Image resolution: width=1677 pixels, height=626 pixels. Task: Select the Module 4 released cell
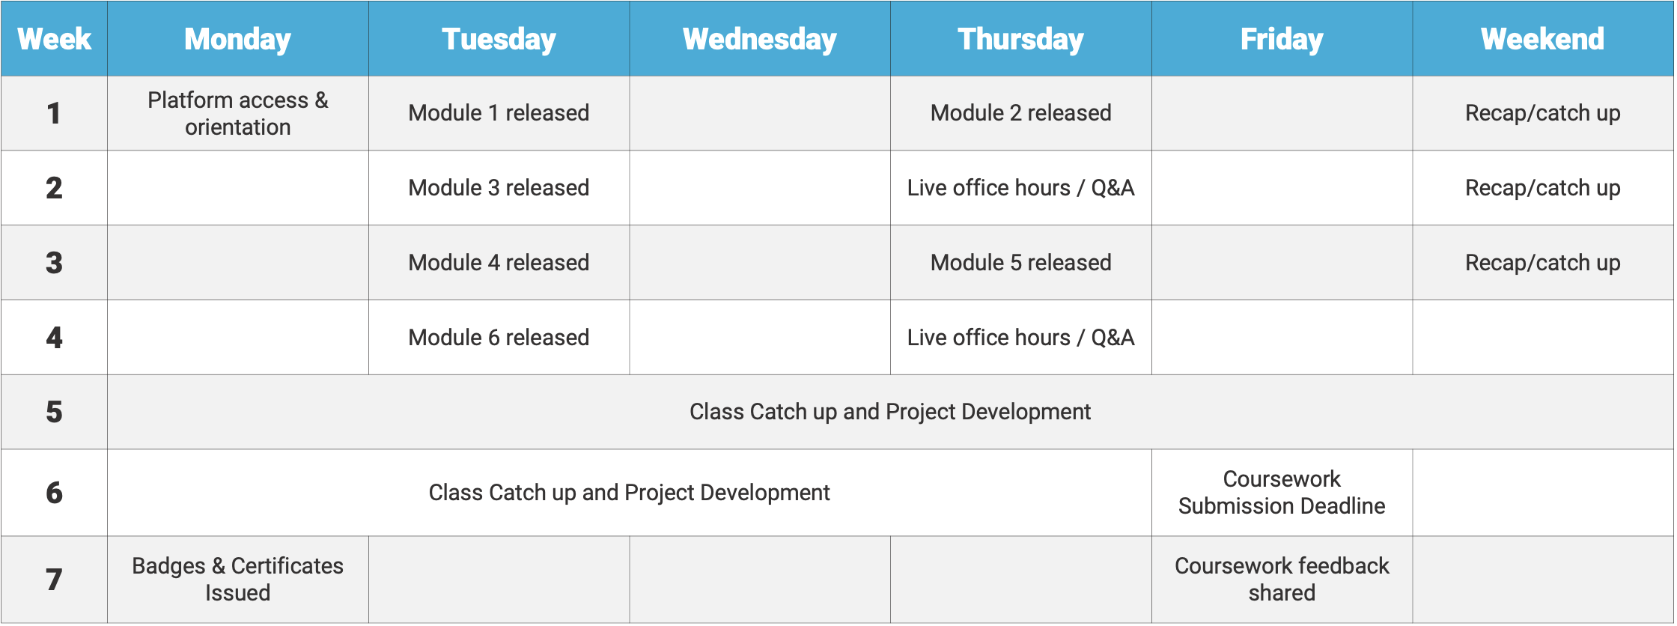pos(499,263)
